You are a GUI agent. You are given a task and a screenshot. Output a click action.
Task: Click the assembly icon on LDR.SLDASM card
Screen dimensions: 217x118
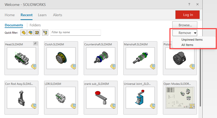[73, 106]
